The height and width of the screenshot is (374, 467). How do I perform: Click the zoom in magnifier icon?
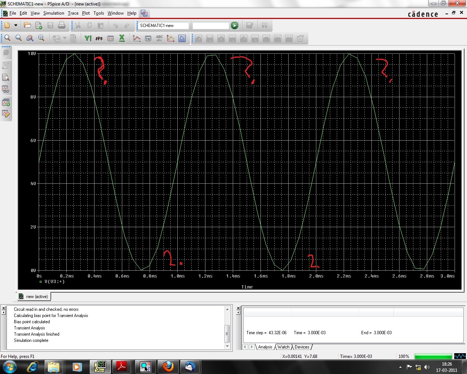7,38
